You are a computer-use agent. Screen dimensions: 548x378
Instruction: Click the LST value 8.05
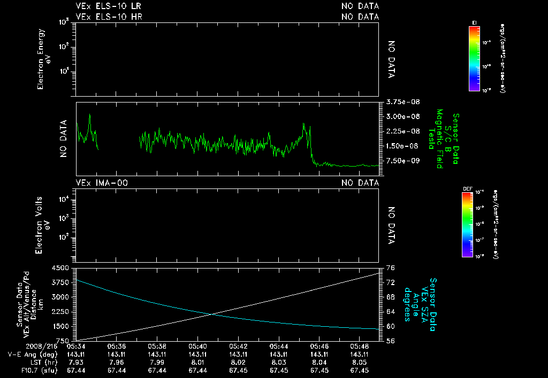360,363
